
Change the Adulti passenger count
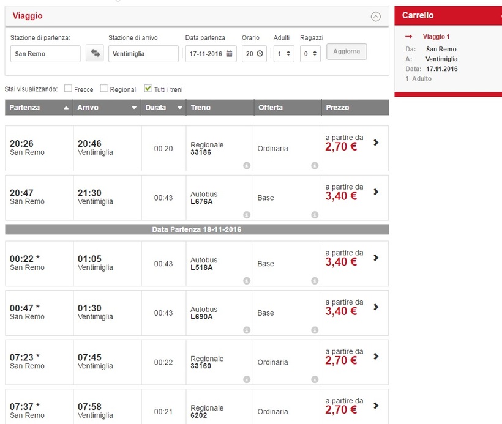283,54
